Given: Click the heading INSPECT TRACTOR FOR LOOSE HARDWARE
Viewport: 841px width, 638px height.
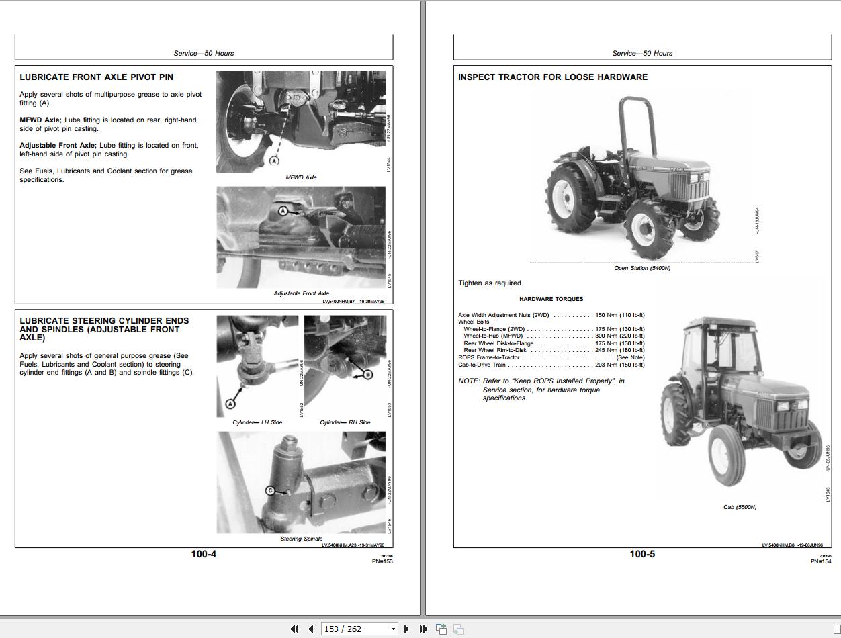Looking at the screenshot, I should (x=553, y=77).
